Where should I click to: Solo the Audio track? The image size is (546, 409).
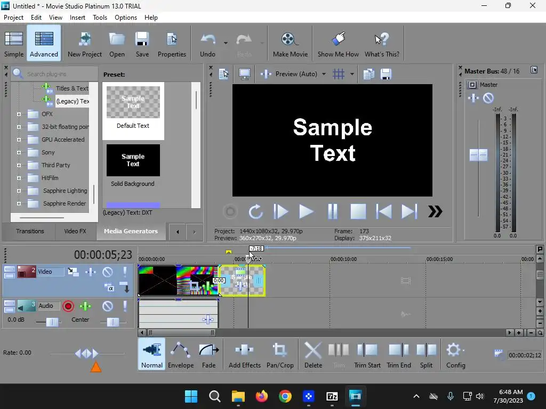[x=125, y=306]
